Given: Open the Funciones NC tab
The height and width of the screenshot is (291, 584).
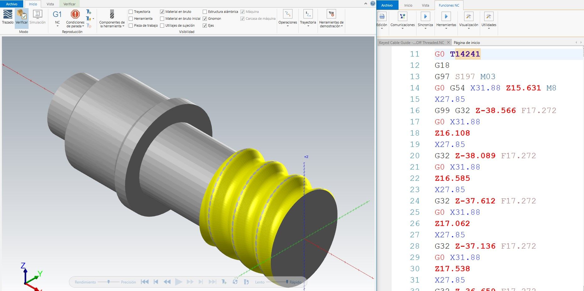Looking at the screenshot, I should coord(448,5).
